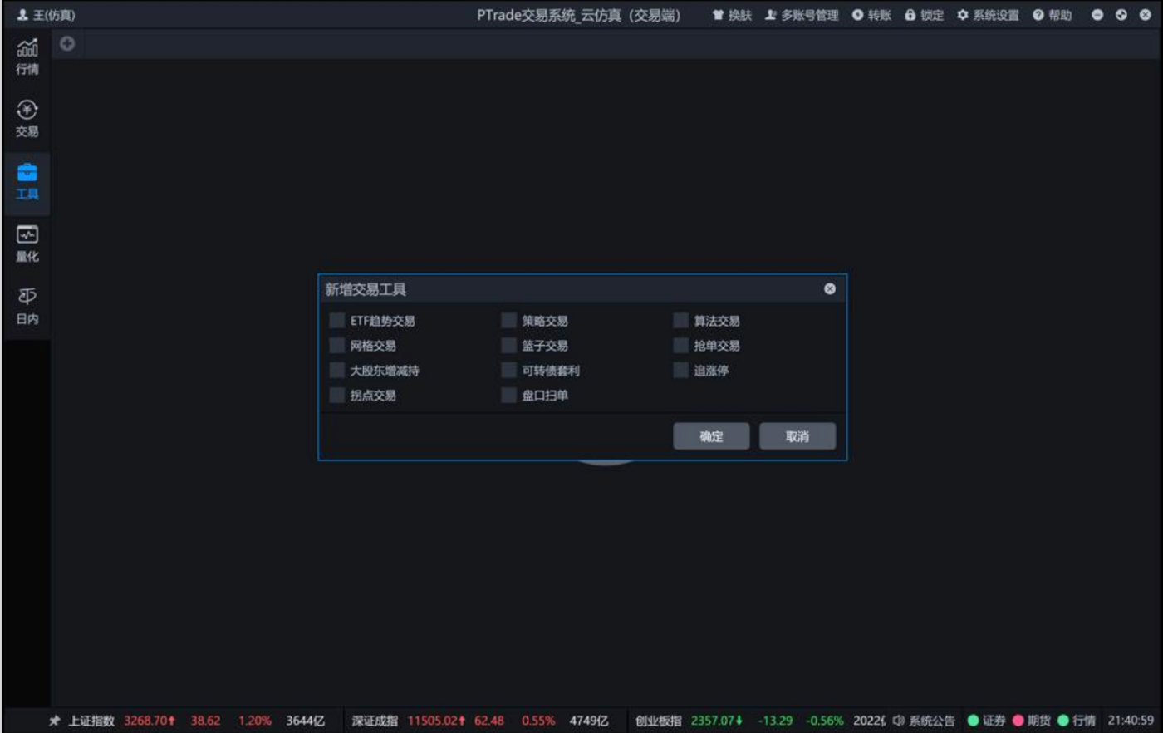Check the 可转债套利 checkbox

click(508, 371)
